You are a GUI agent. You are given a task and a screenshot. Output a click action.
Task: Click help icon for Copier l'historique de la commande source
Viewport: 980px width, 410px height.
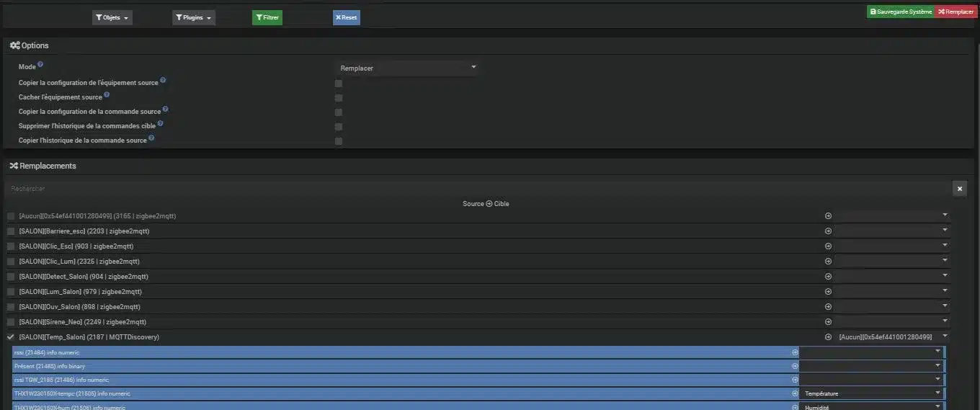151,138
